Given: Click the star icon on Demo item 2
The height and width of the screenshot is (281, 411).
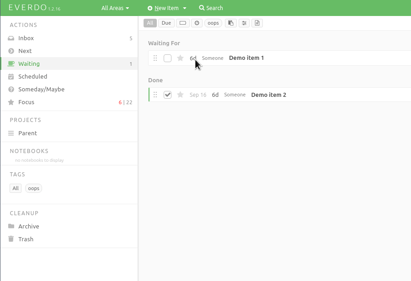Looking at the screenshot, I should click(180, 95).
